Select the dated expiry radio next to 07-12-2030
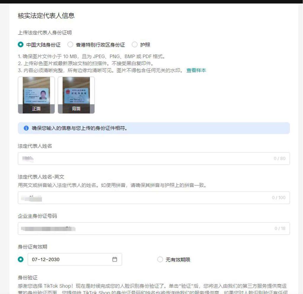303x294 pixels. [20, 259]
